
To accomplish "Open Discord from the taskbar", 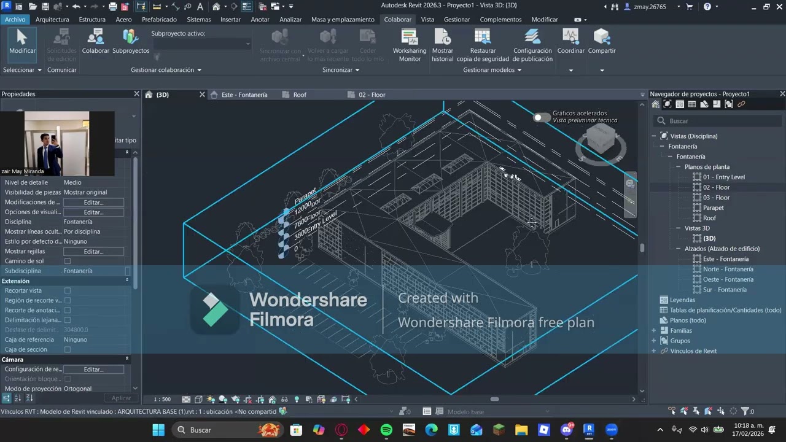I will pyautogui.click(x=567, y=430).
